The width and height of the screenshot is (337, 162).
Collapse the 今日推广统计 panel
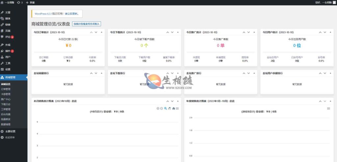[254, 32]
